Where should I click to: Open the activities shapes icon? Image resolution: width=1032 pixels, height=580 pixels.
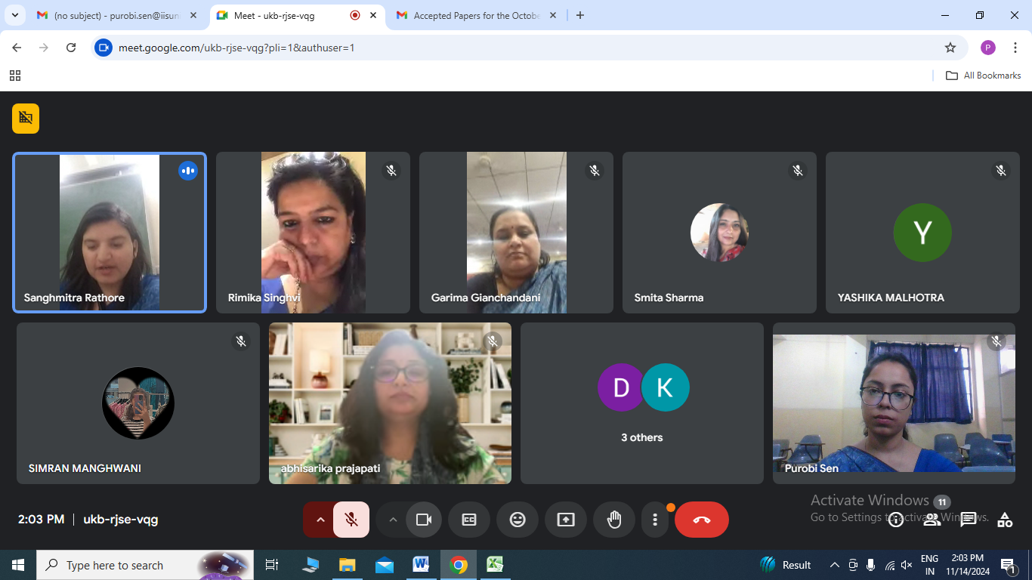pyautogui.click(x=1005, y=520)
